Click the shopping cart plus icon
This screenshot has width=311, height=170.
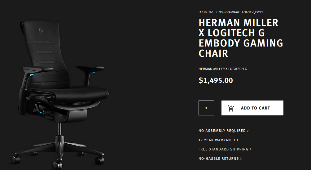click(231, 108)
